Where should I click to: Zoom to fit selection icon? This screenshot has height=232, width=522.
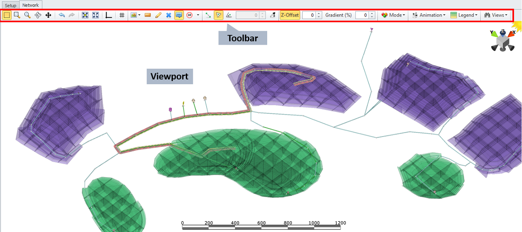coord(85,15)
